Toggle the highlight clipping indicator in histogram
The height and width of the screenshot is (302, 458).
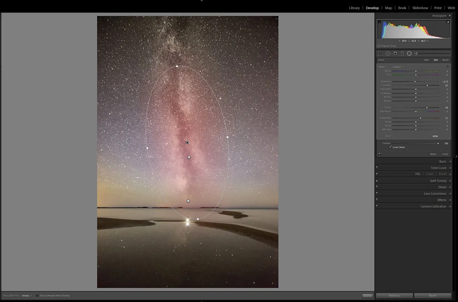(448, 22)
